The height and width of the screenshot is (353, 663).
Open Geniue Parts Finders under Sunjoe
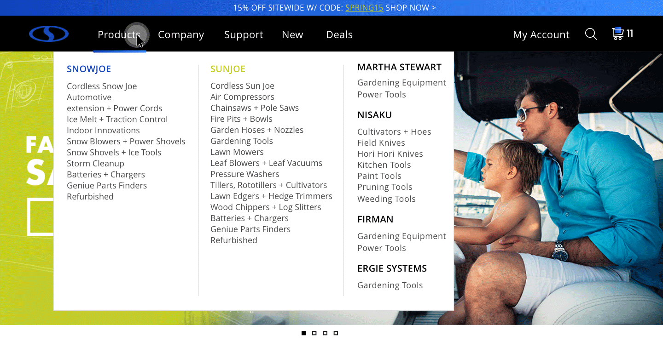tap(250, 229)
